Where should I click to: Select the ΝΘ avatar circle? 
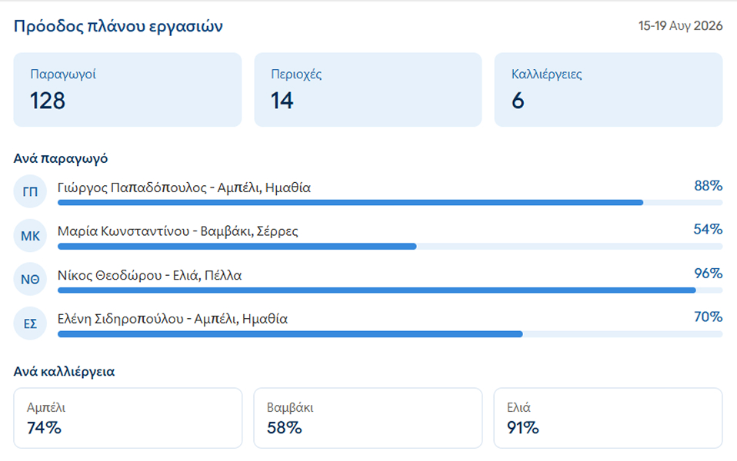coord(30,280)
